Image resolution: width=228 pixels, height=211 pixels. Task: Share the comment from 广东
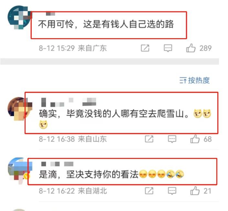(x=145, y=48)
